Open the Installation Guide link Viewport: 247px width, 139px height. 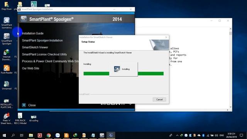pyautogui.click(x=32, y=33)
